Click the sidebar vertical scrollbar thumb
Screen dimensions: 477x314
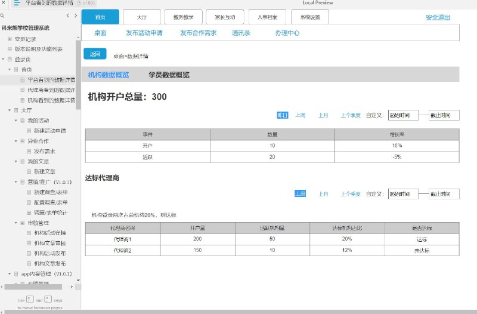[78, 75]
